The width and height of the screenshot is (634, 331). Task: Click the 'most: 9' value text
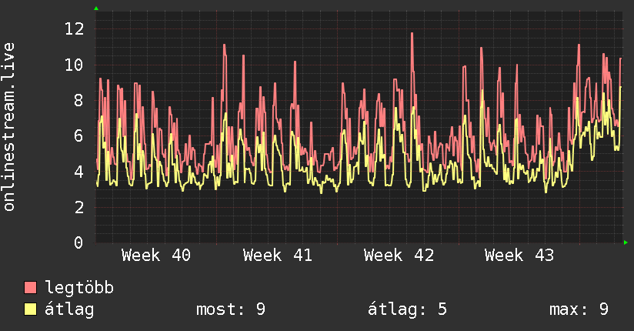pyautogui.click(x=231, y=309)
